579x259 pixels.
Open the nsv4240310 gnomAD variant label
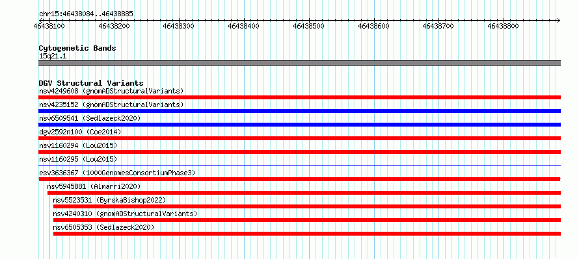pyautogui.click(x=125, y=214)
